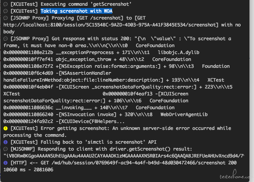Click the '[XCUIScreen _screenshotDataForQuality:rect:error:]' text
254x182 pixels.
pyautogui.click(x=127, y=87)
